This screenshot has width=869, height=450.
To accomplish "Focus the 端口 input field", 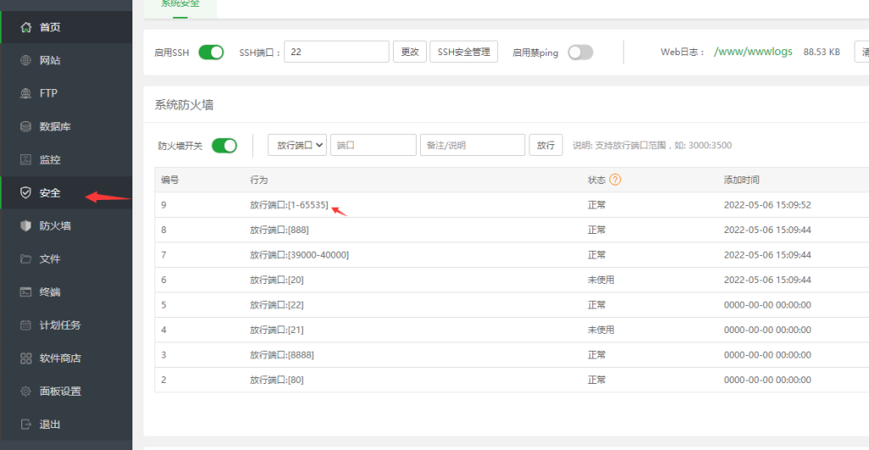I will pyautogui.click(x=373, y=145).
